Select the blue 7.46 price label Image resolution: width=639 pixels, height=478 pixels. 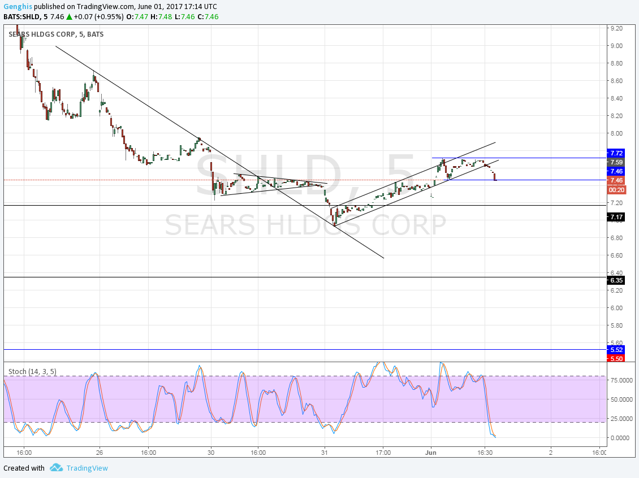[615, 171]
